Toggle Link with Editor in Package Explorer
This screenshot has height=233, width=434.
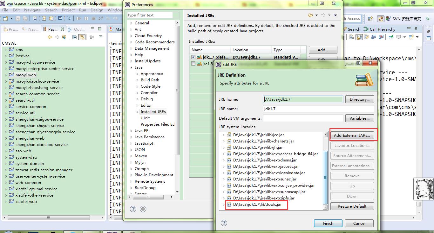(x=82, y=37)
